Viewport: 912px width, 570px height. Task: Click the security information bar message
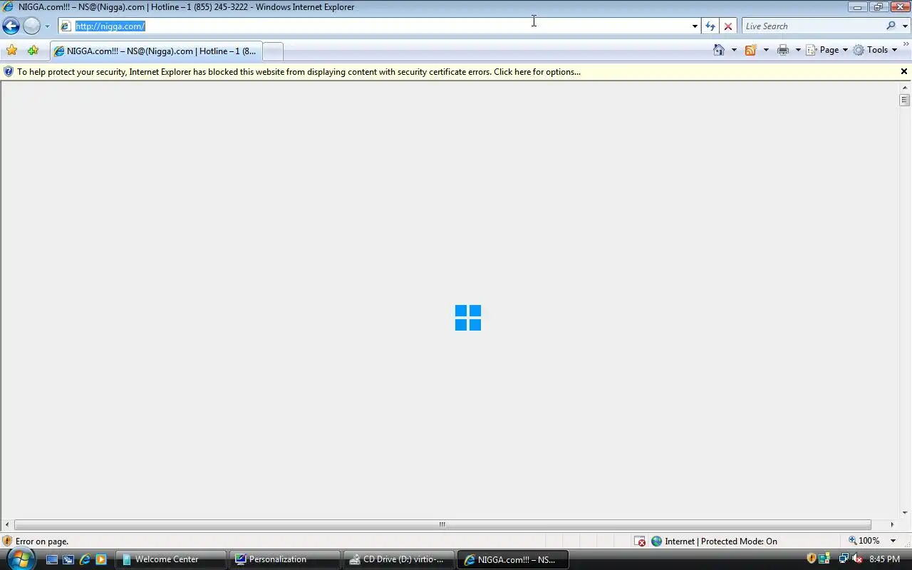(299, 72)
